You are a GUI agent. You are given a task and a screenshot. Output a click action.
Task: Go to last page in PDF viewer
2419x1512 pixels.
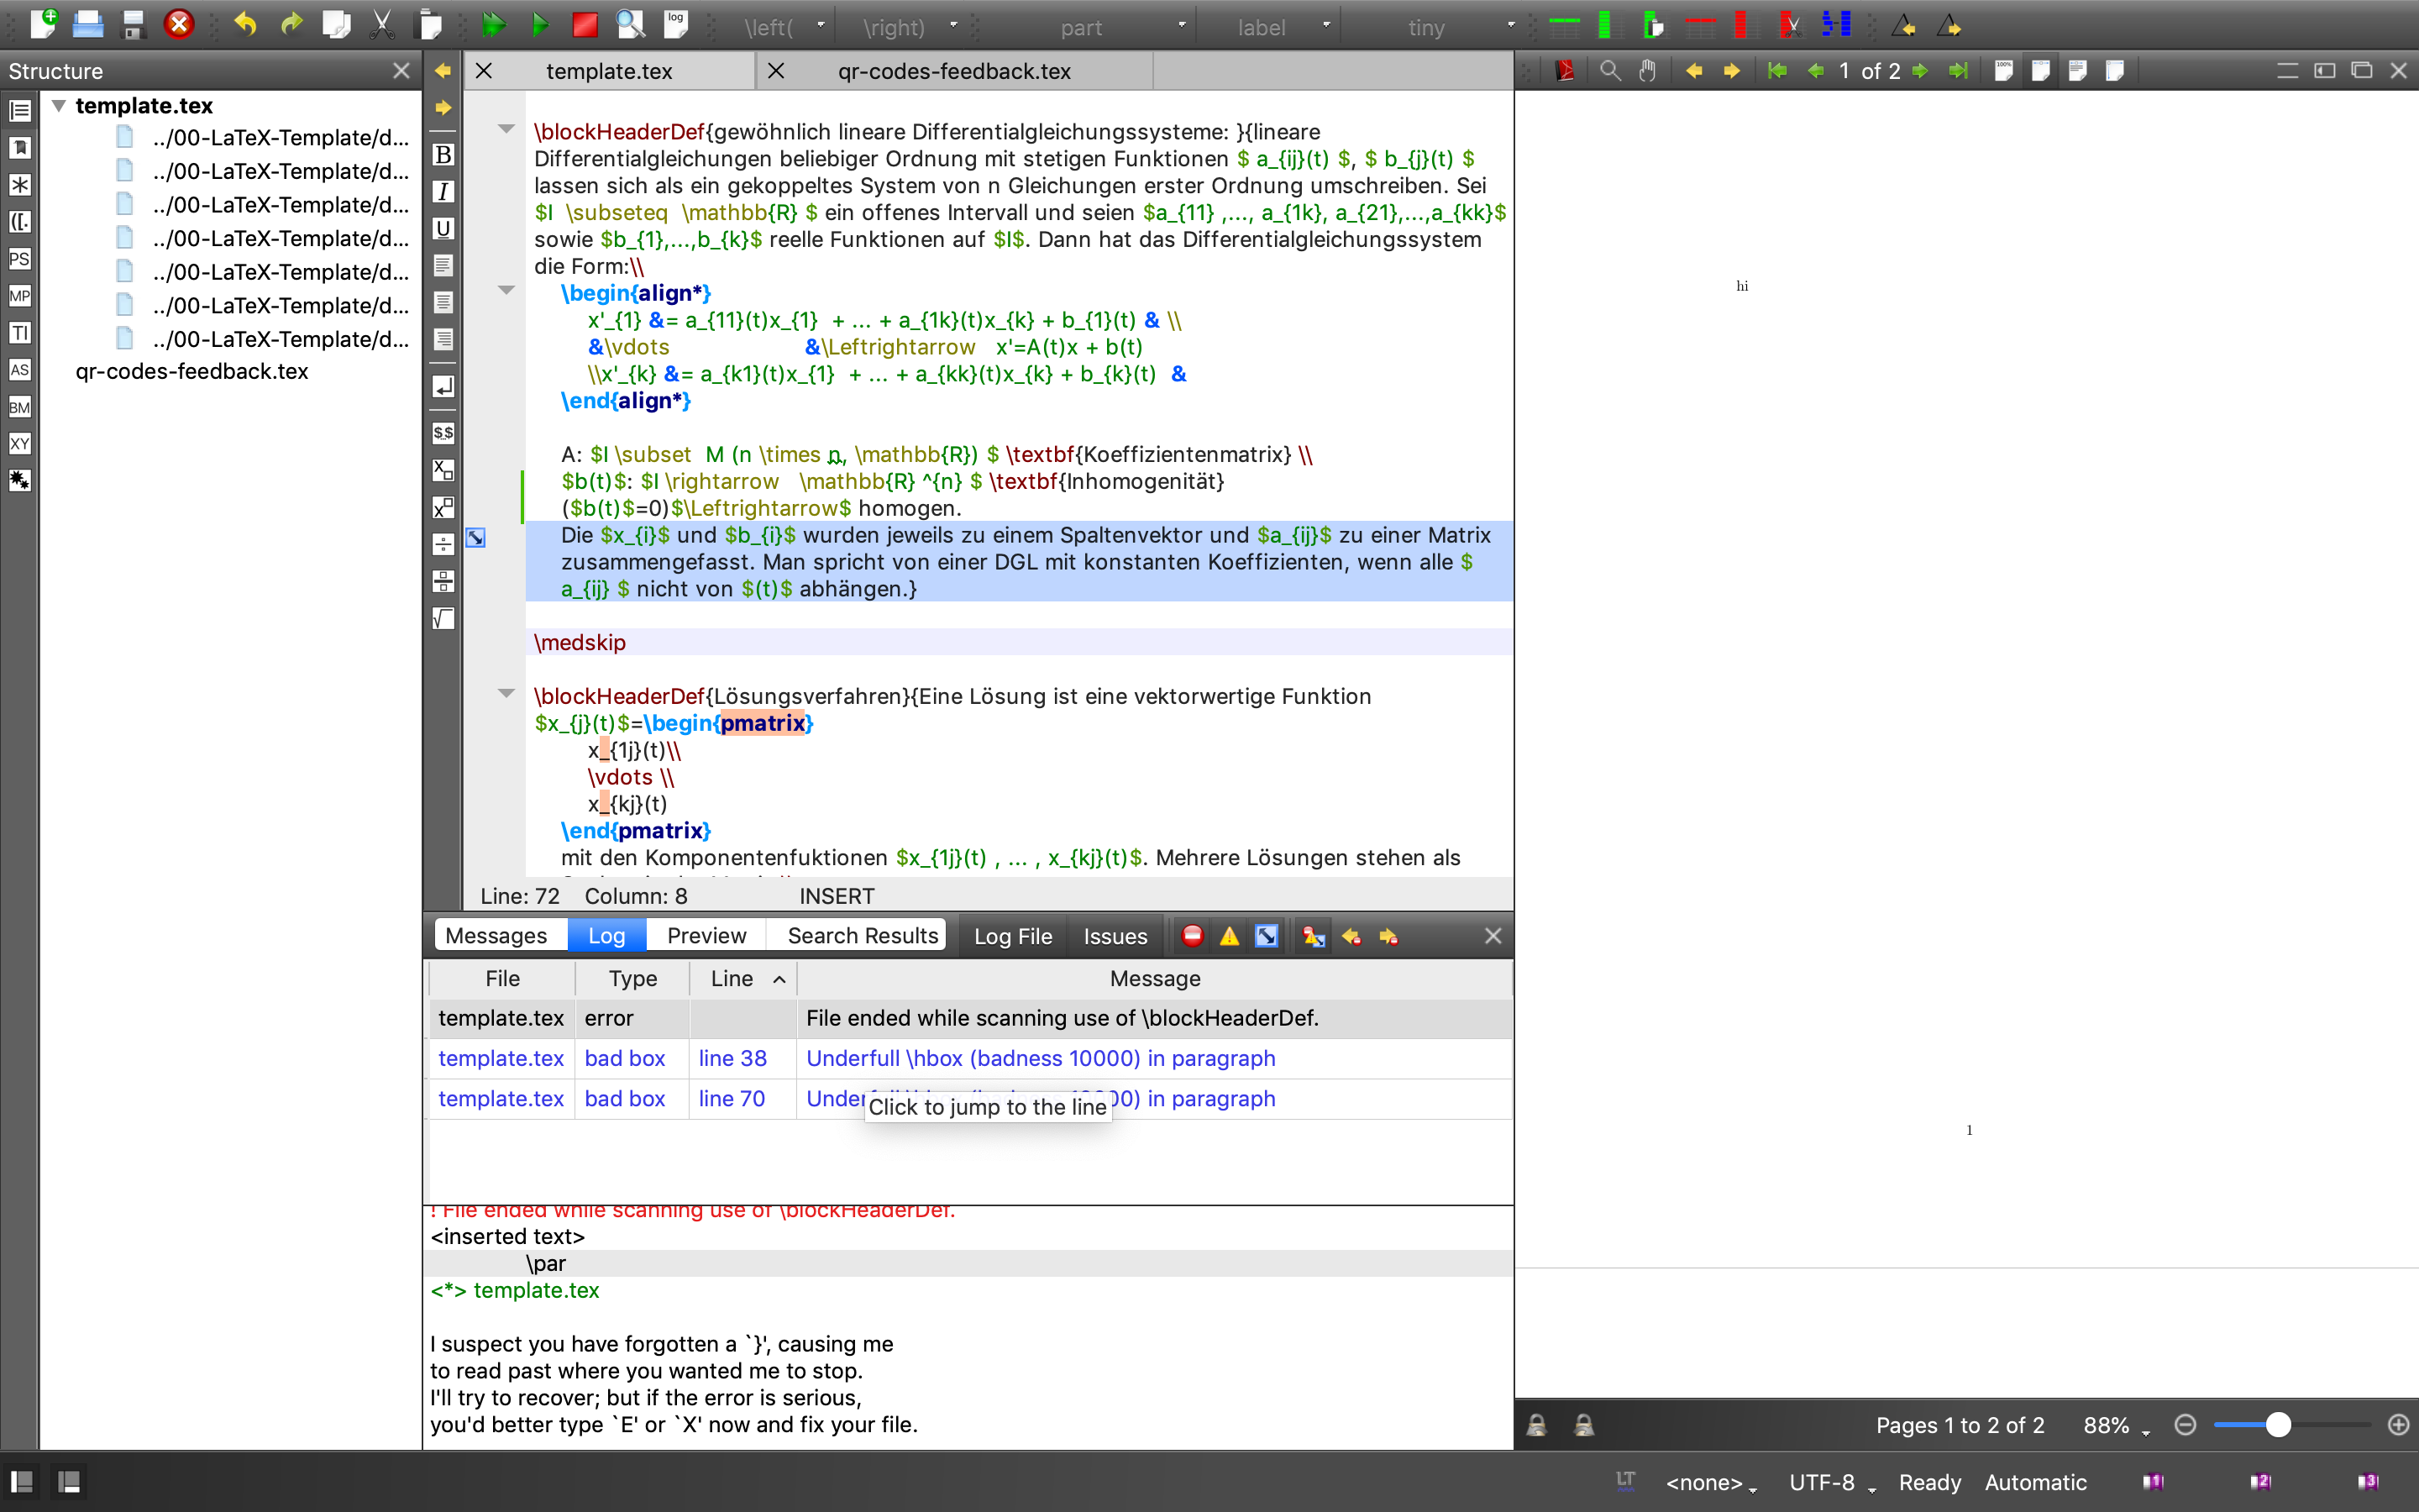point(1958,71)
